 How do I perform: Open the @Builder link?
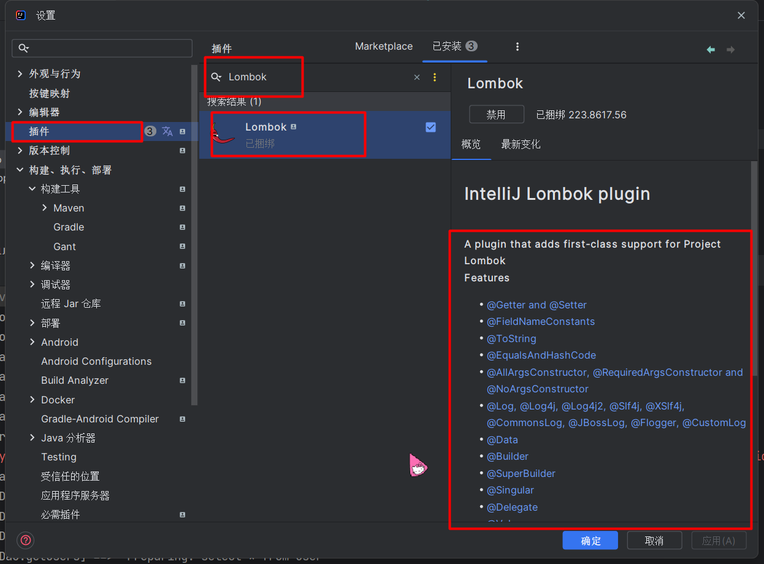(508, 456)
